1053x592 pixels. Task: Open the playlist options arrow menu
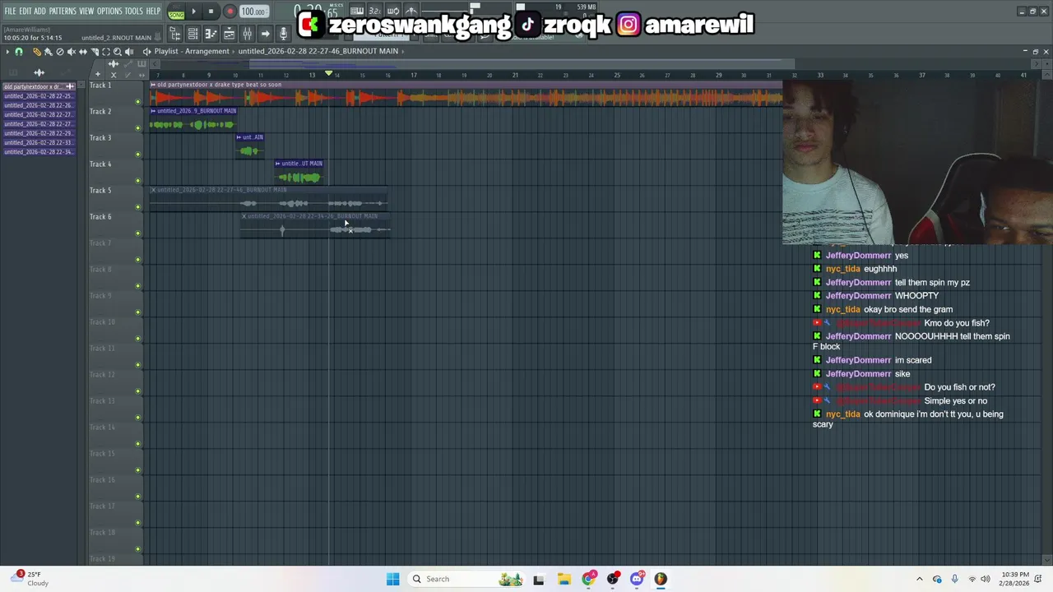click(7, 52)
